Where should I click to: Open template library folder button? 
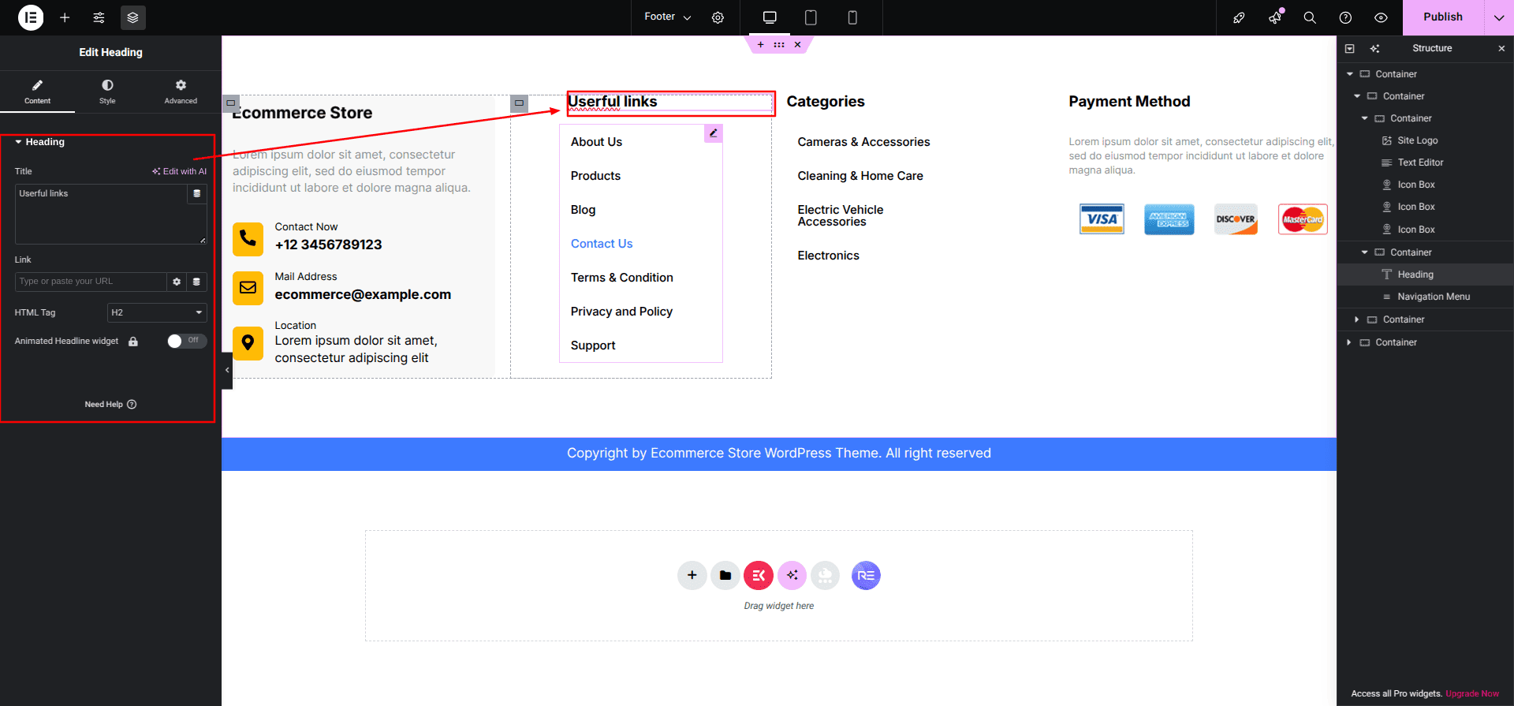[725, 575]
